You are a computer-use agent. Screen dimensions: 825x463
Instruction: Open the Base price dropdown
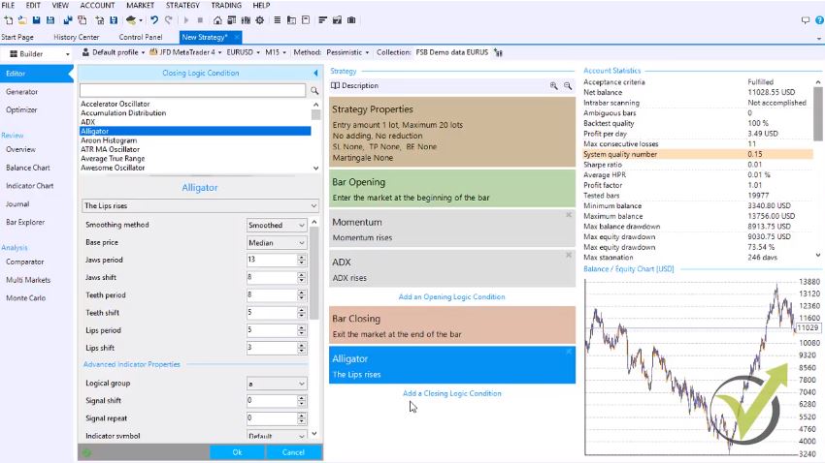[x=277, y=243]
